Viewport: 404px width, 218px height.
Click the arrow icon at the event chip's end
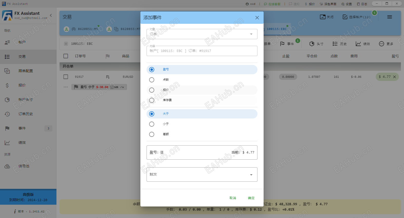[x=122, y=87]
